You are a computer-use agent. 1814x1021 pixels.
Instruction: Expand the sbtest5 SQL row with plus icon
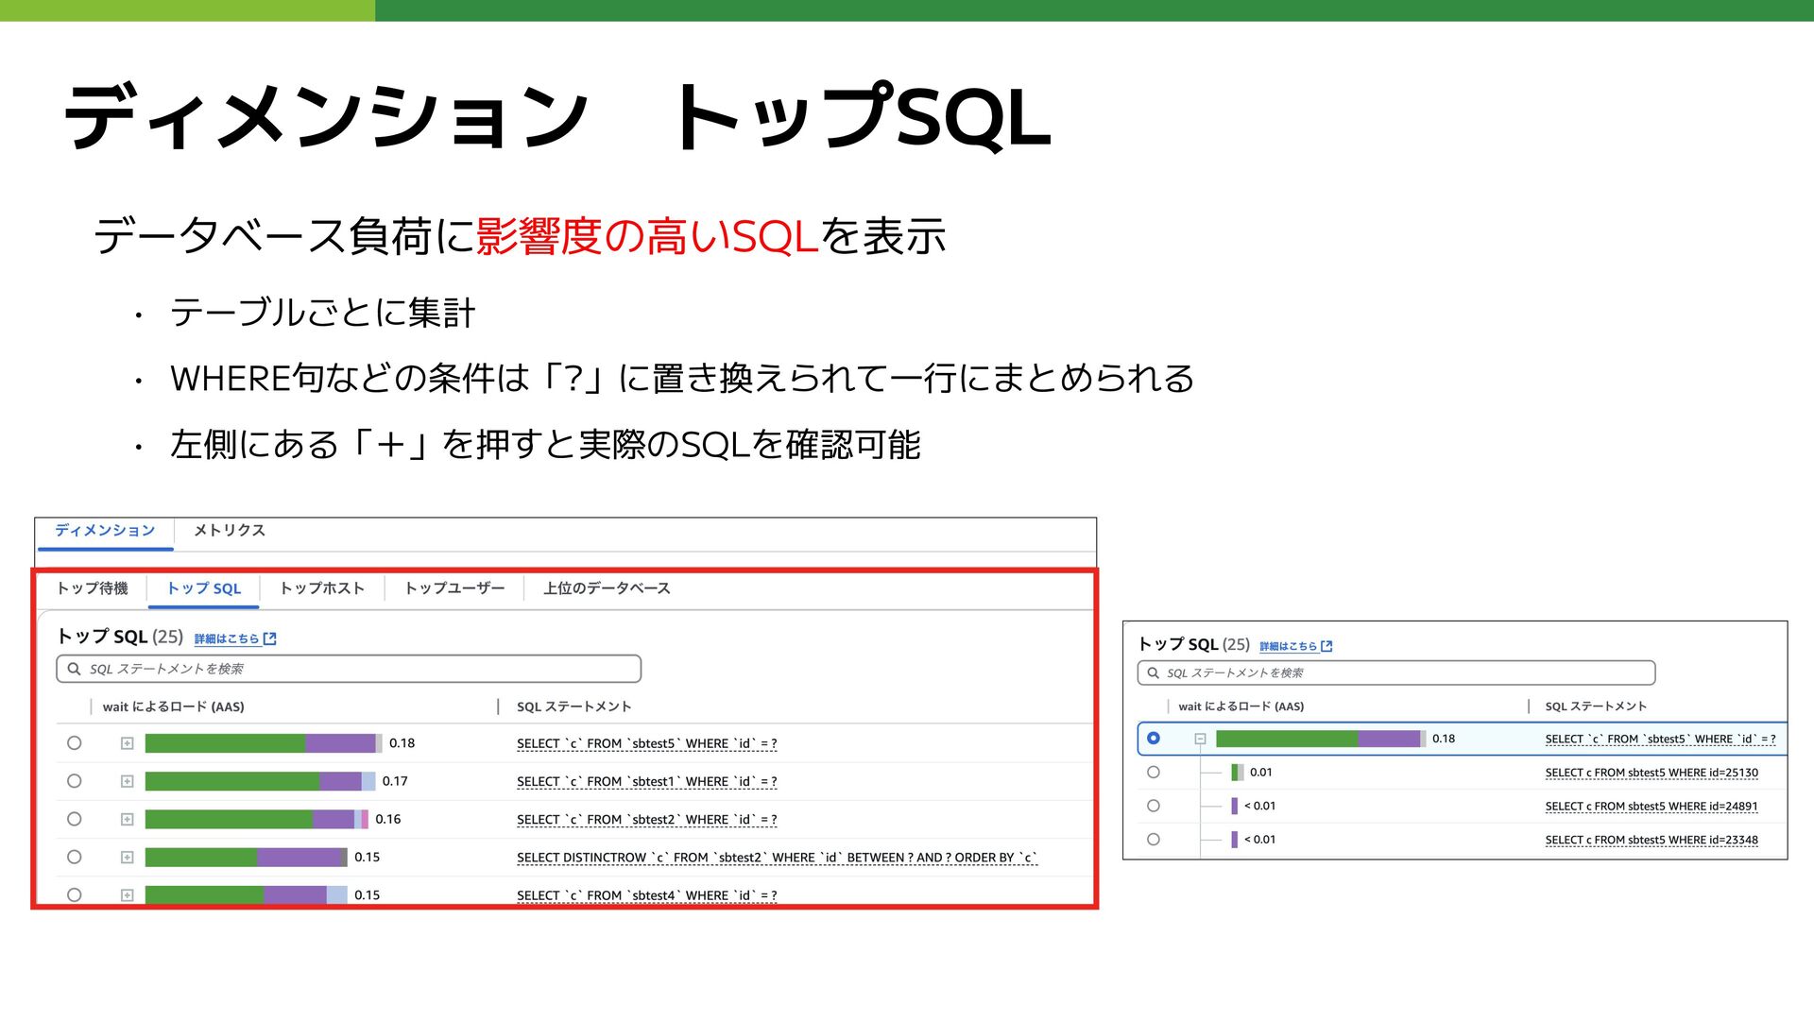(x=128, y=744)
